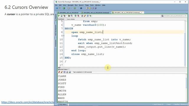The width and height of the screenshot is (189, 106).
Task: Close the Script Output tab
Action: point(69,69)
